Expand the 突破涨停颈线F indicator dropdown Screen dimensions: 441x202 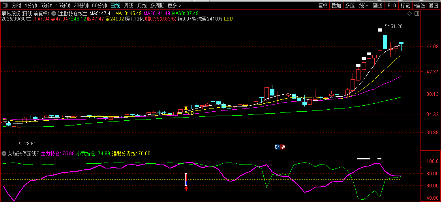tap(4, 153)
